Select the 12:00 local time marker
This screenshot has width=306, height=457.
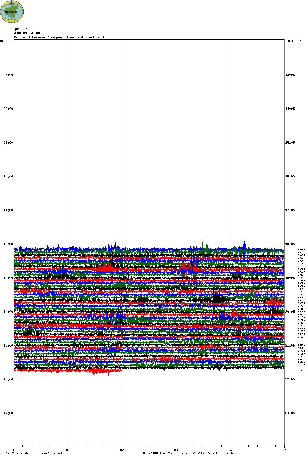click(x=8, y=244)
